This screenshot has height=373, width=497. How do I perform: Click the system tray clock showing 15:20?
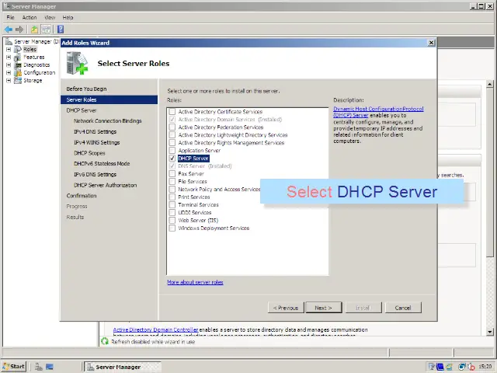[485, 367]
